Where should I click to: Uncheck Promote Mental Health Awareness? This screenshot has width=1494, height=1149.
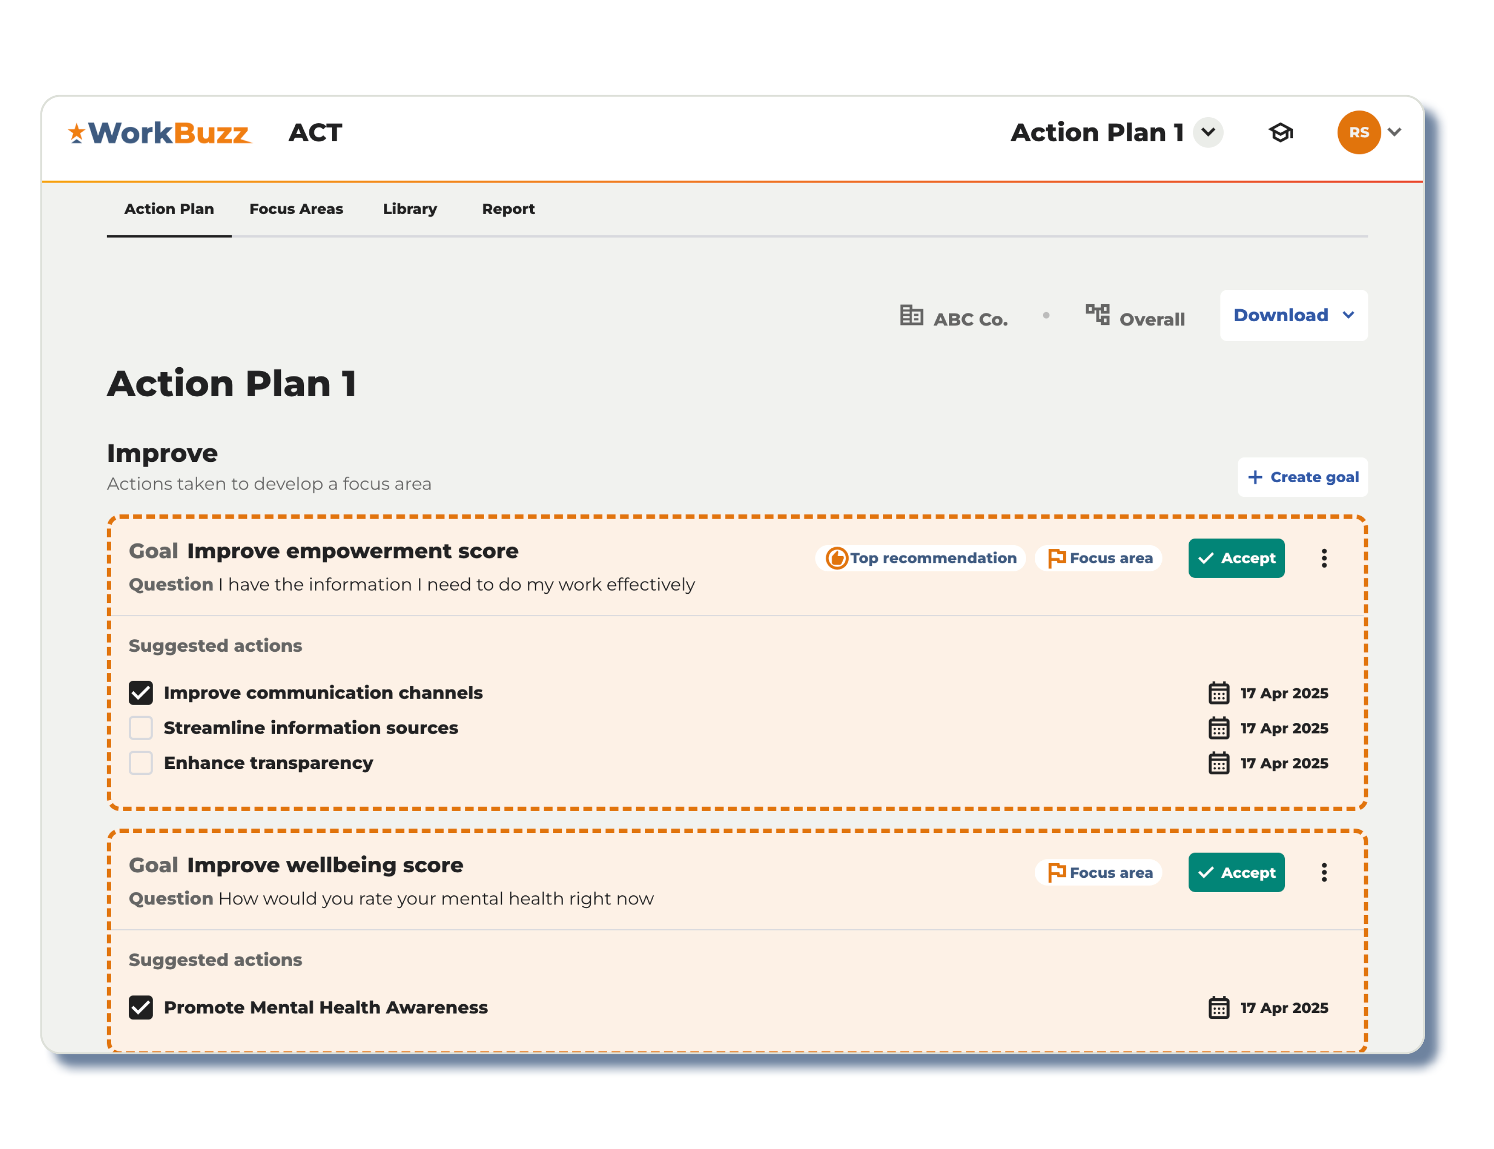pos(140,1007)
